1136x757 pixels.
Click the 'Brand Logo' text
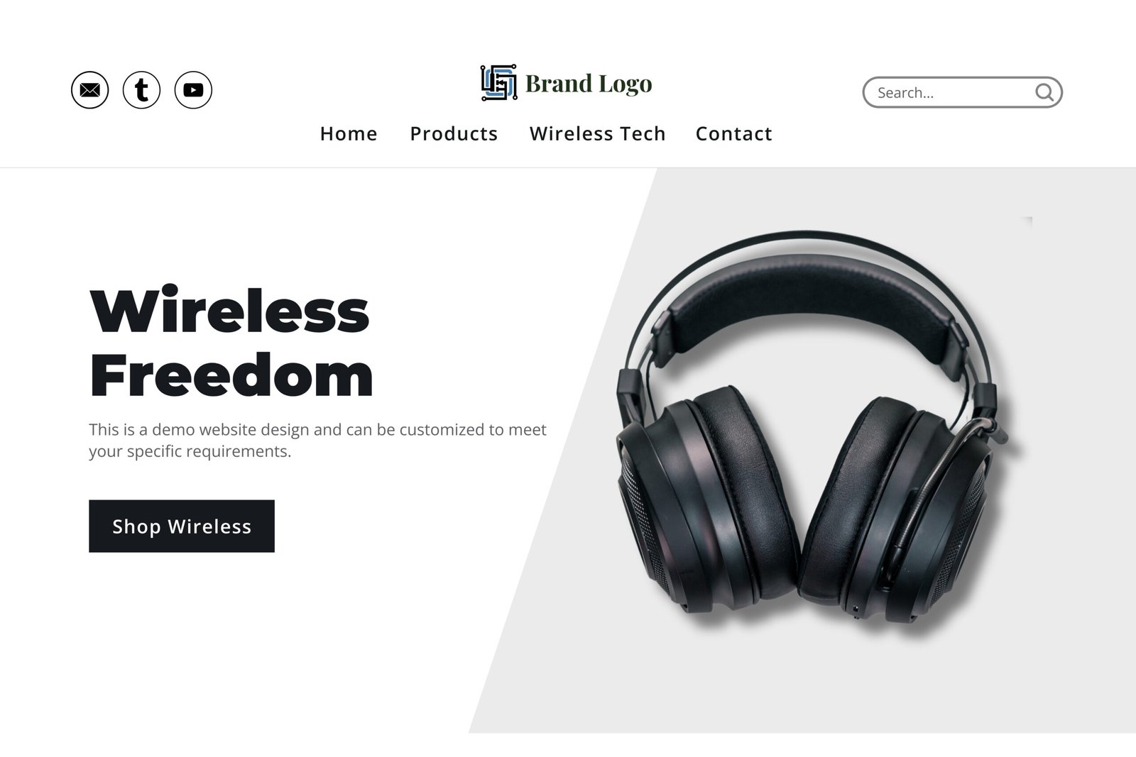pos(589,84)
